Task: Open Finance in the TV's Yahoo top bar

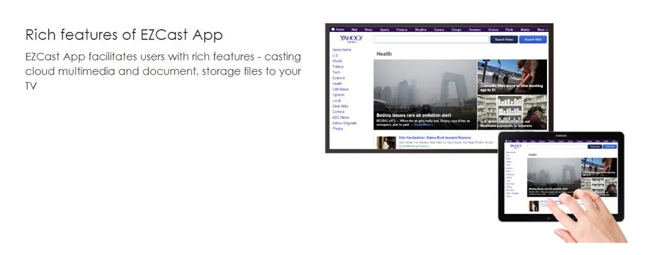Action: [401, 30]
